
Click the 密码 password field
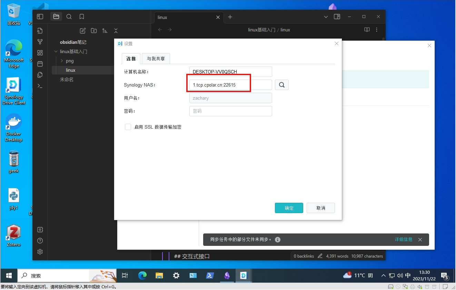tap(230, 111)
